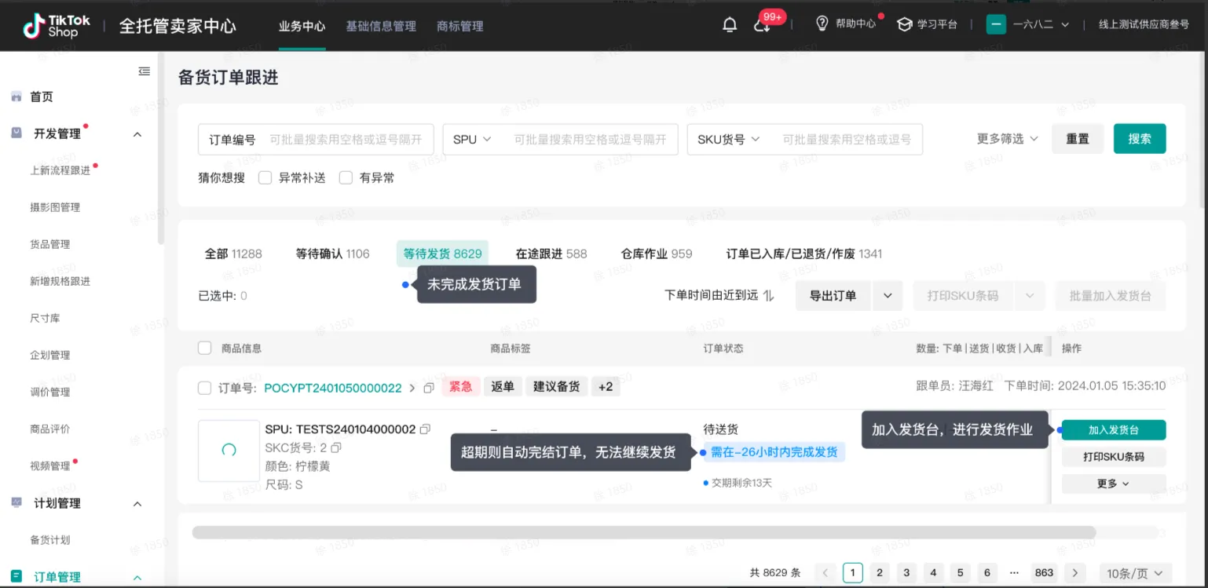Click the 订单管理 sidebar icon
The height and width of the screenshot is (588, 1208).
16,576
